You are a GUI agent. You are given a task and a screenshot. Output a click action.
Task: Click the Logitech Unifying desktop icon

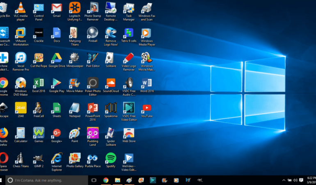75,8
